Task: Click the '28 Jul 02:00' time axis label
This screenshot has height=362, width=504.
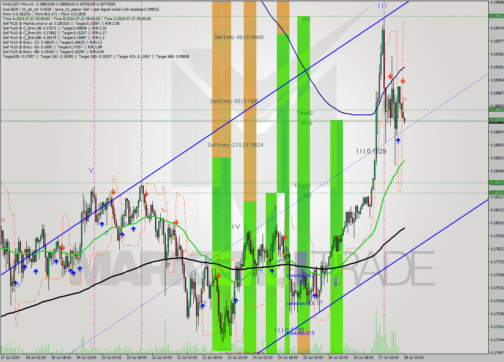Action: [413, 358]
